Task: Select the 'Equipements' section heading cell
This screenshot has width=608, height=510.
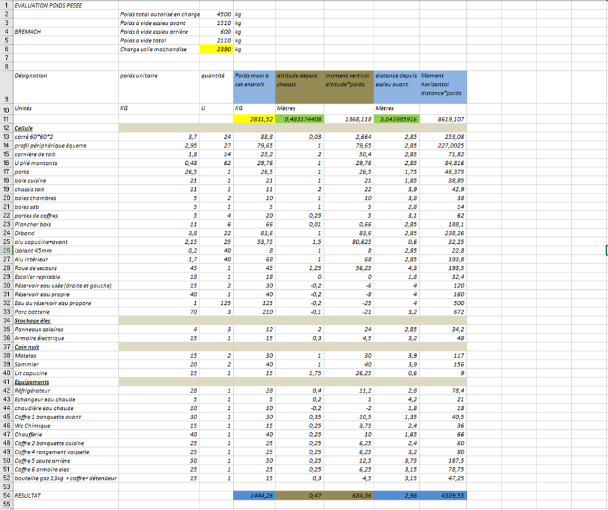Action: (32, 382)
